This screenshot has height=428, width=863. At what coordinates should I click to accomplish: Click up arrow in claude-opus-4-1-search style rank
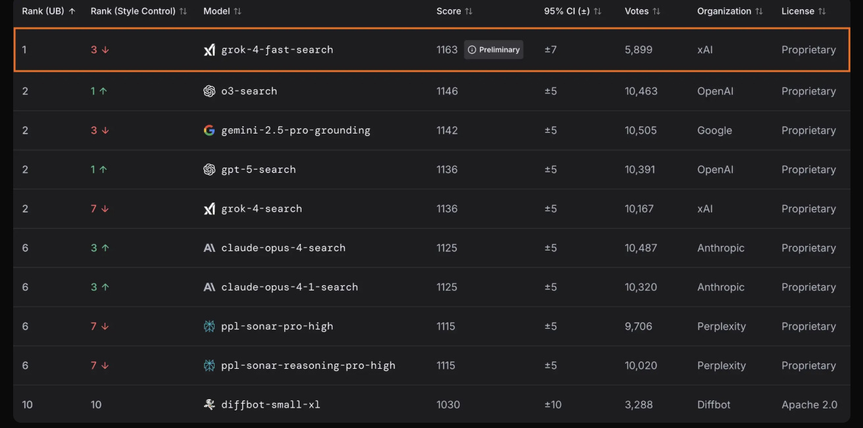[105, 287]
